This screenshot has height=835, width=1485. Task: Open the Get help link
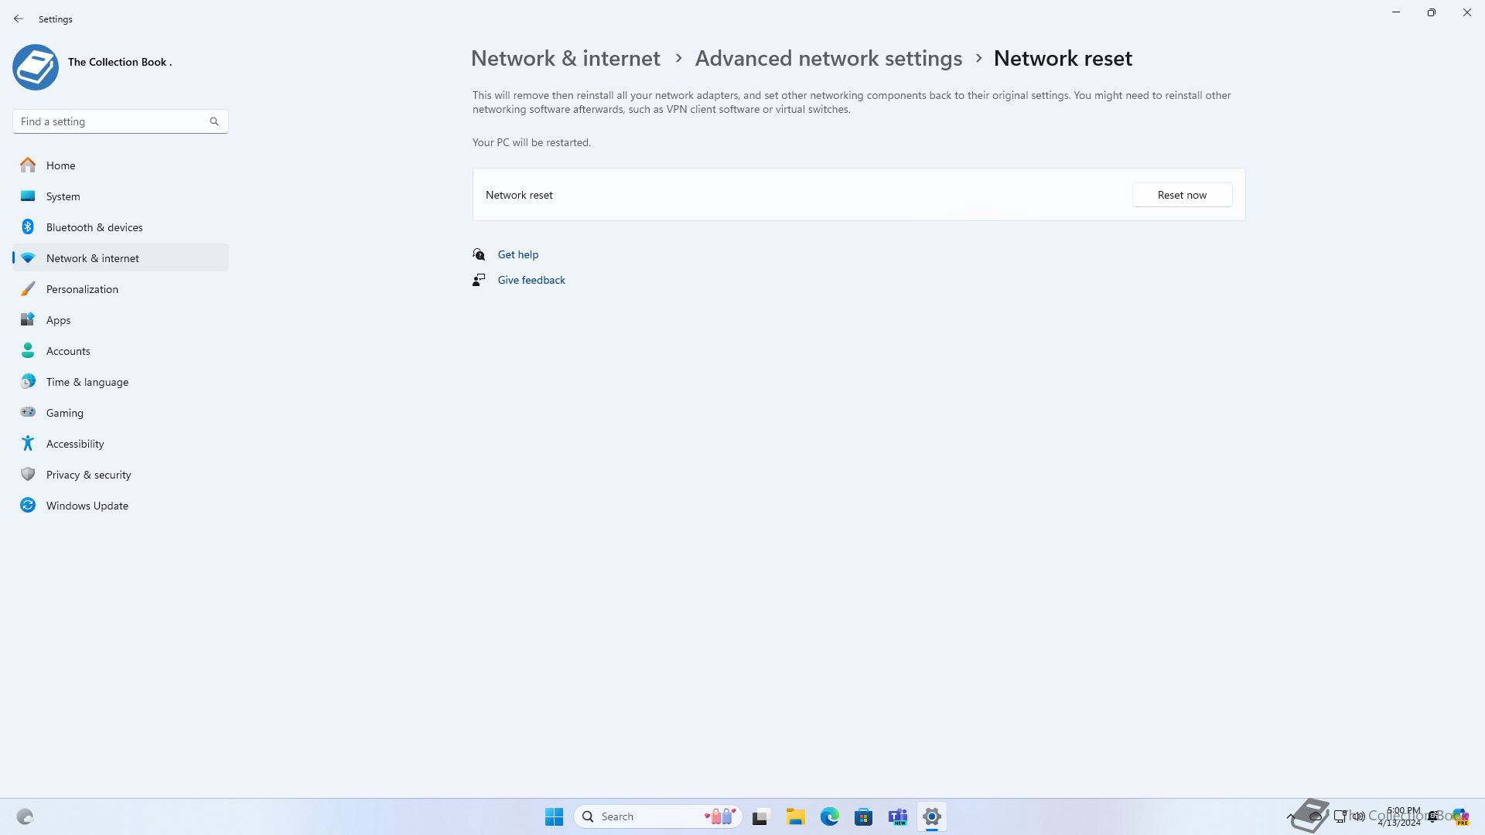click(517, 254)
